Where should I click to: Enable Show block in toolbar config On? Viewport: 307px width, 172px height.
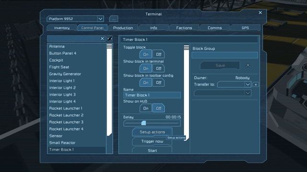[x=146, y=83]
